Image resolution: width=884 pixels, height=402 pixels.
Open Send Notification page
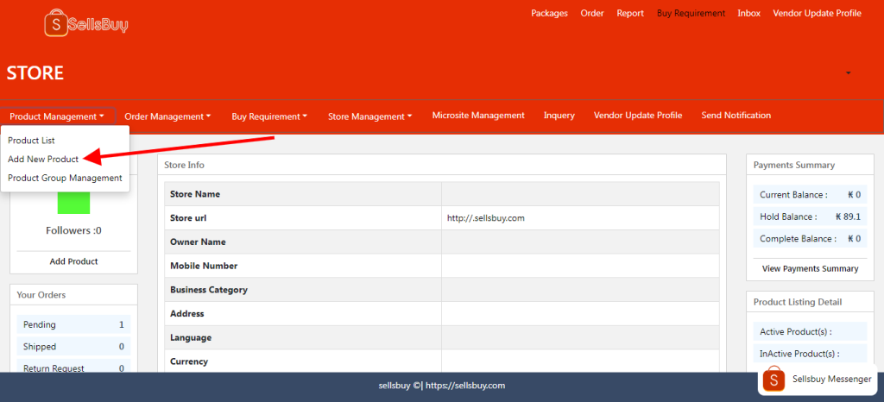736,115
